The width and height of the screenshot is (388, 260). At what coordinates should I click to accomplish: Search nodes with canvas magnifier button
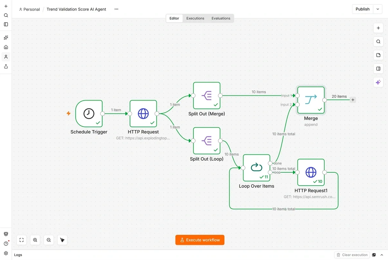[378, 42]
